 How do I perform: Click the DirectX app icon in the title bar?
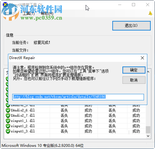[x=5, y=5]
